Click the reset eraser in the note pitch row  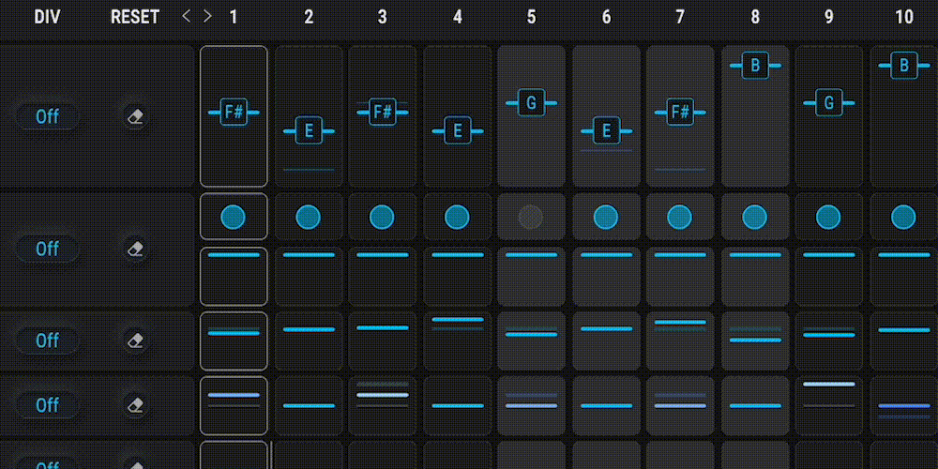136,117
